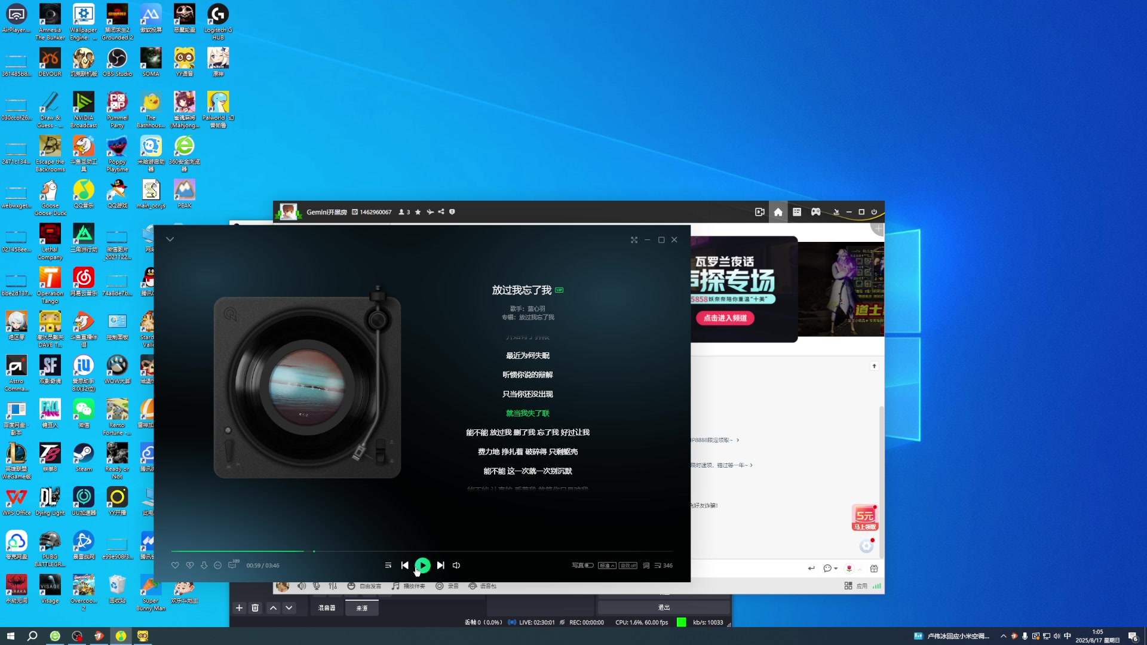This screenshot has width=1147, height=645.
Task: Seek using the green song progress bar
Action: pos(422,551)
